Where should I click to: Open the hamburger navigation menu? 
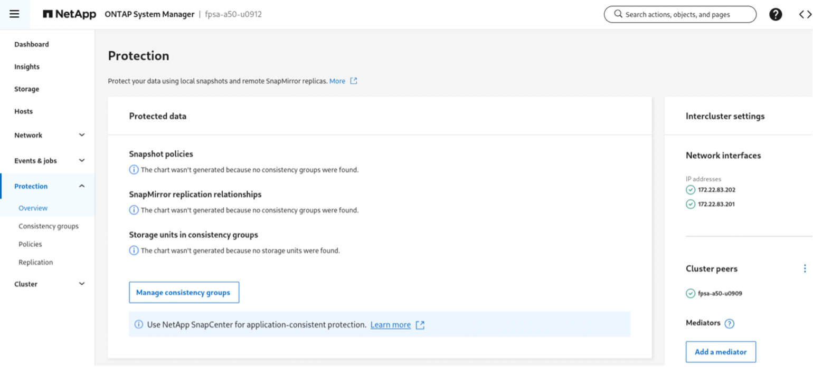[x=14, y=14]
